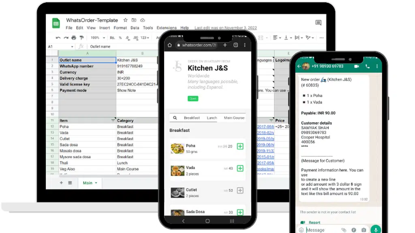The width and height of the screenshot is (415, 233).
Task: Tap the Android home navigation button
Action: click(x=207, y=221)
